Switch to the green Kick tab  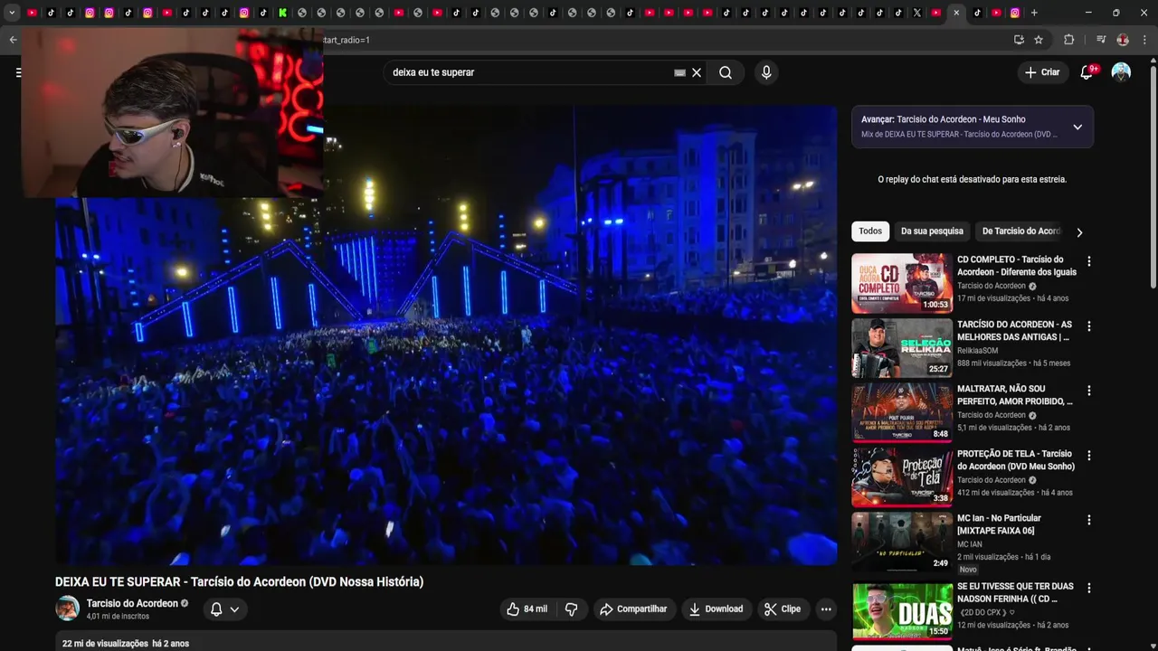click(282, 13)
